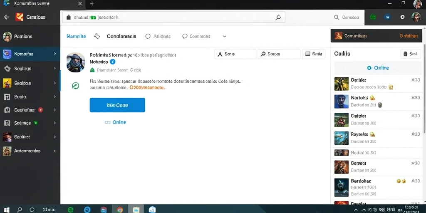
Task: Open the Royteles game thumbnail
Action: pyautogui.click(x=341, y=138)
